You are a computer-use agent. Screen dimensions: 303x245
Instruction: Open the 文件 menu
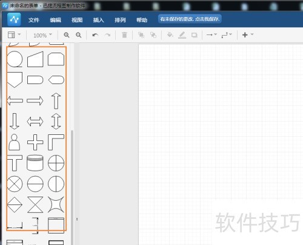tap(34, 20)
